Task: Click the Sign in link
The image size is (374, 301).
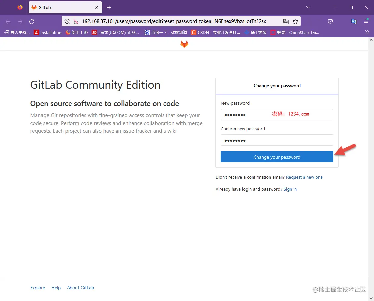Action: click(290, 189)
